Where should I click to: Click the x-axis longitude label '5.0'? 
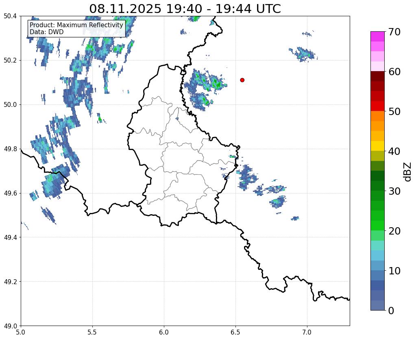21,332
